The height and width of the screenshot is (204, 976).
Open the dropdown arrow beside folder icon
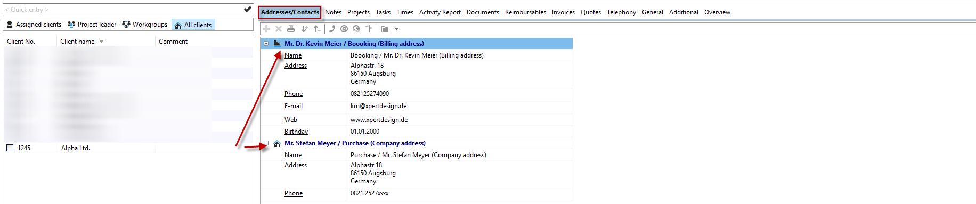point(397,29)
